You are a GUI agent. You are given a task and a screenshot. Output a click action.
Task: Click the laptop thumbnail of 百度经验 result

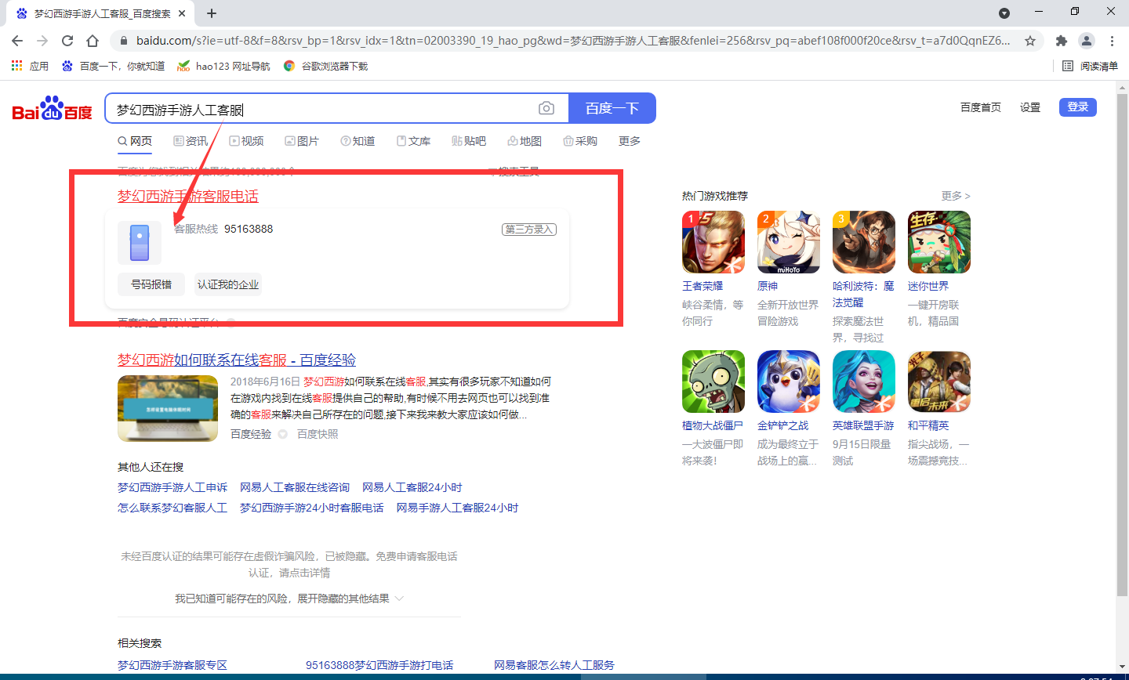pos(168,408)
